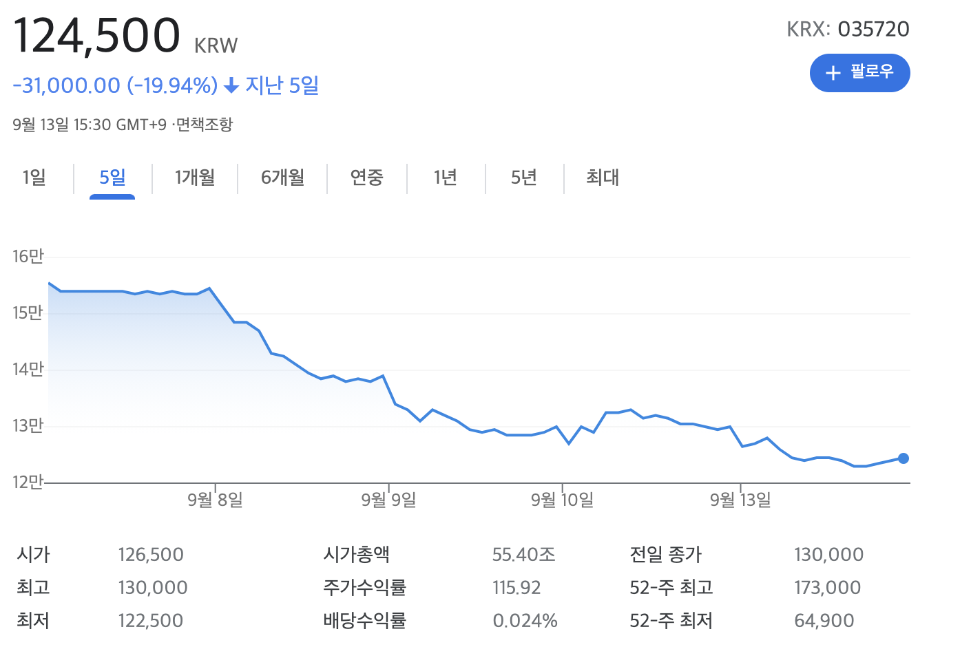Click the -31,000.00 (-19.94%) change text
This screenshot has height=658, width=971.
(x=114, y=85)
